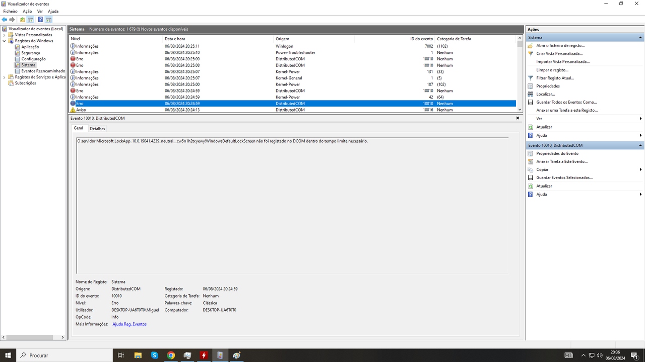Screen dimensions: 645x362
Task: Toggle the action pane toolbar icon
Action: [49, 20]
